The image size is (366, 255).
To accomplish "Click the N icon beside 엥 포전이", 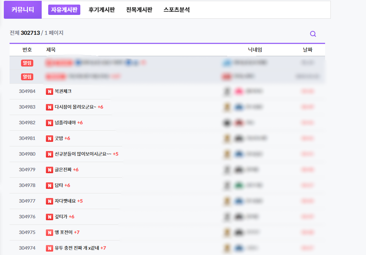I will point(49,232).
